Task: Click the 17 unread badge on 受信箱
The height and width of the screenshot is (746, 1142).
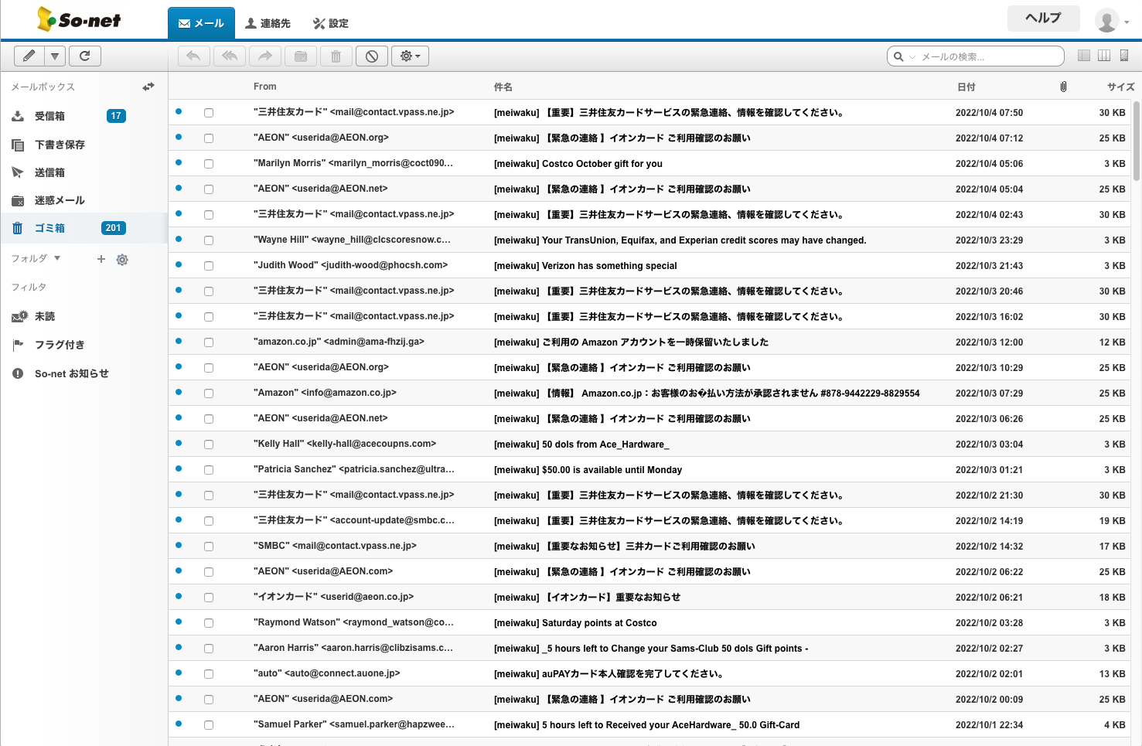Action: [x=116, y=116]
